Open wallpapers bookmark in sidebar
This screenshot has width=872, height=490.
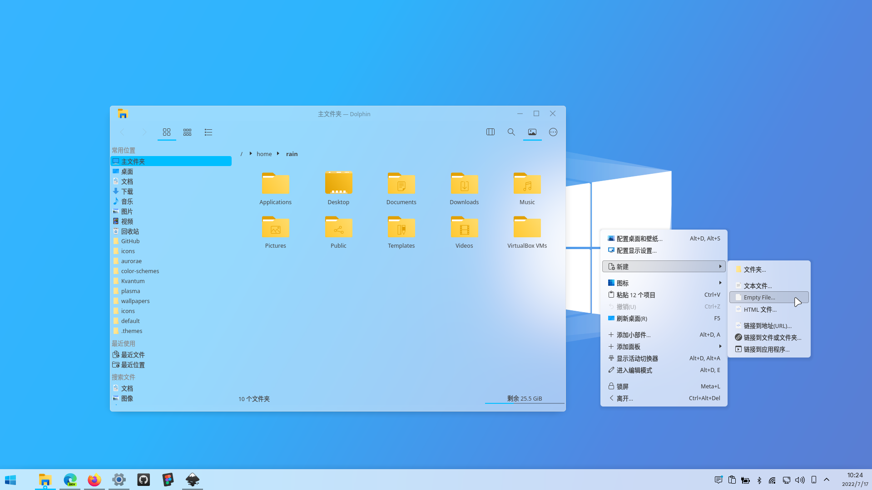[x=171, y=301]
